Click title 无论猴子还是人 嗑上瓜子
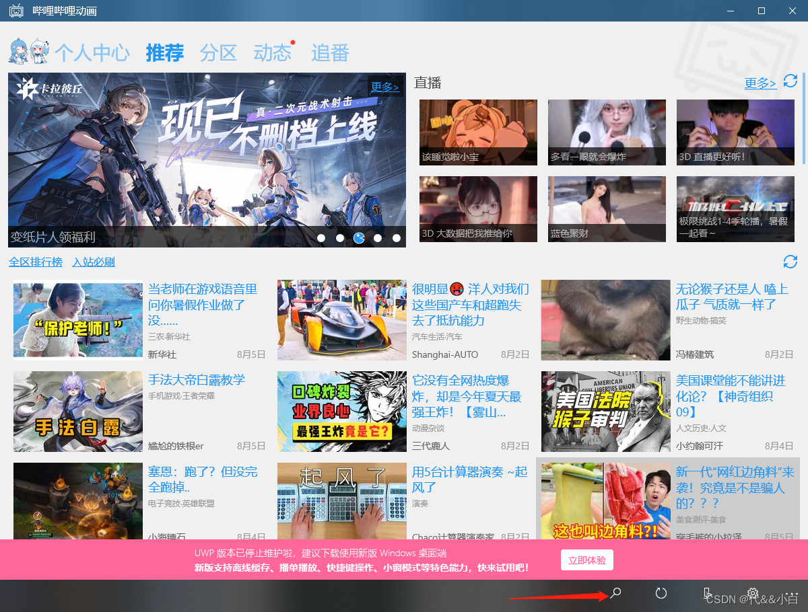Viewport: 808px width, 612px height. pyautogui.click(x=732, y=297)
